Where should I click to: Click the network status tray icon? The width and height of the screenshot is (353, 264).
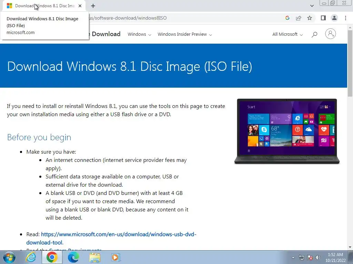click(x=301, y=257)
